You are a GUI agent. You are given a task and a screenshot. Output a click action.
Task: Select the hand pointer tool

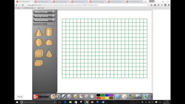53,96
